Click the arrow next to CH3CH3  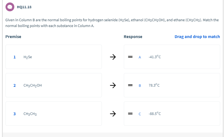pos(113,114)
